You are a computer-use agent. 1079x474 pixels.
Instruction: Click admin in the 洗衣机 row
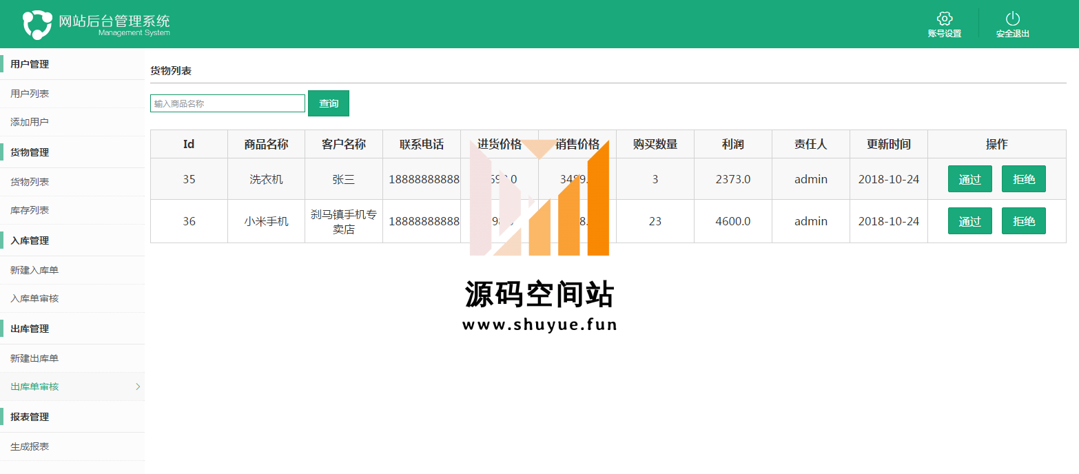pyautogui.click(x=811, y=179)
